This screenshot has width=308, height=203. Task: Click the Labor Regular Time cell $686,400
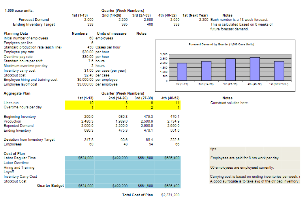[167, 158]
